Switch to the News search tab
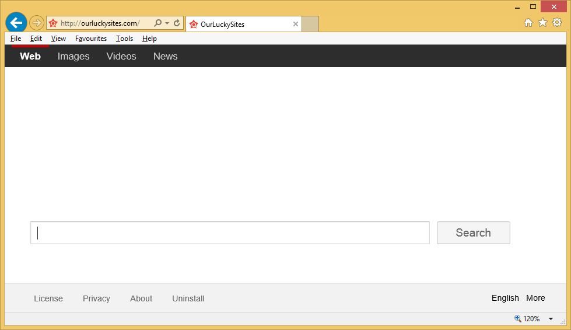The width and height of the screenshot is (571, 330). tap(165, 57)
